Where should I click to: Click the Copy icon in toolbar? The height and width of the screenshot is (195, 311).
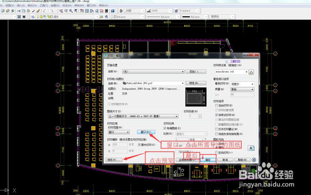[x=24, y=11]
